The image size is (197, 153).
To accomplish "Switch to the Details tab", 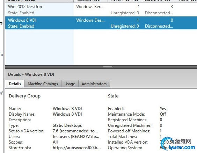I will pos(15,84).
